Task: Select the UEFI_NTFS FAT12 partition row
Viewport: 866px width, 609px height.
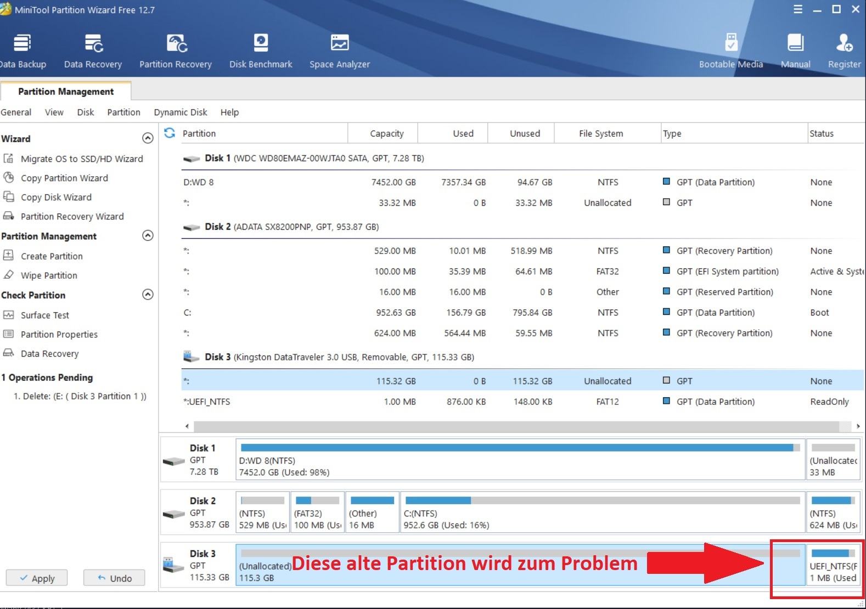Action: click(522, 402)
